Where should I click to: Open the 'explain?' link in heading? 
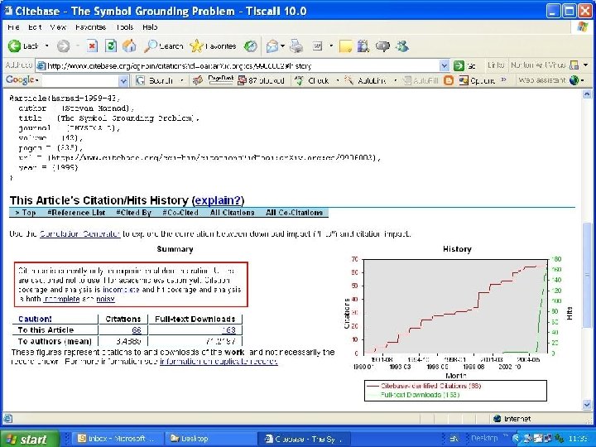[219, 200]
